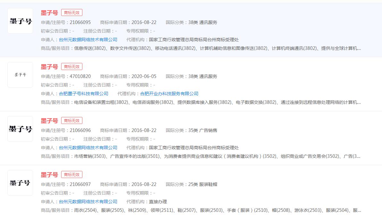
Task: Open trademark logo thumbnail for registration 47010820
Action: [20, 75]
